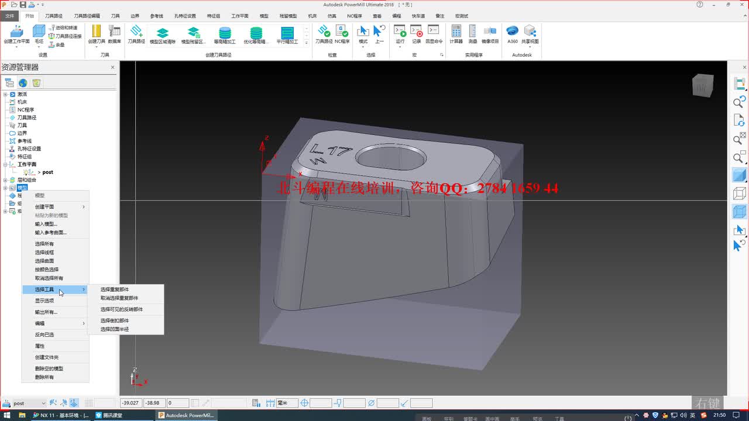Toggle the light bulb on post workplane
The height and width of the screenshot is (421, 749).
tap(27, 172)
